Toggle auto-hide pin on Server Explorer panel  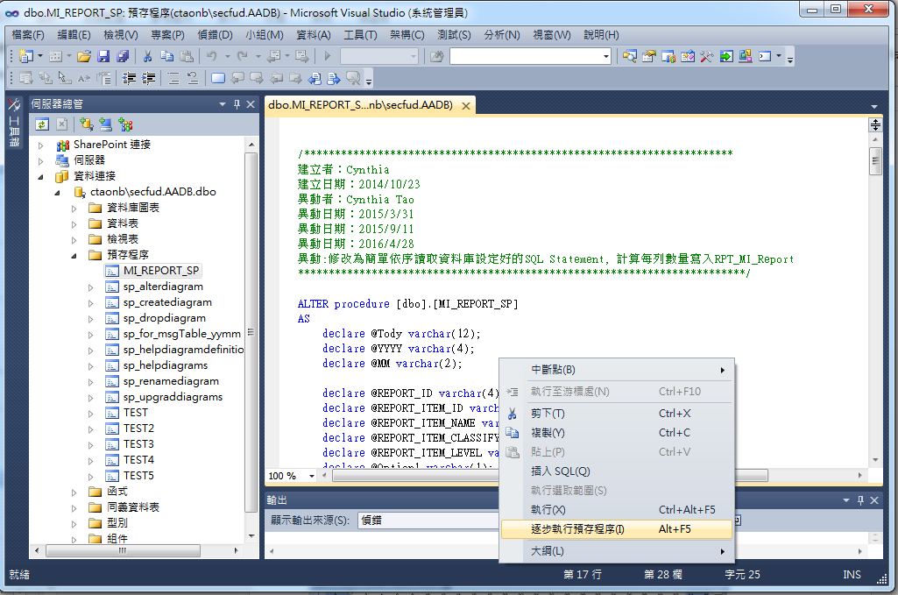[x=237, y=104]
